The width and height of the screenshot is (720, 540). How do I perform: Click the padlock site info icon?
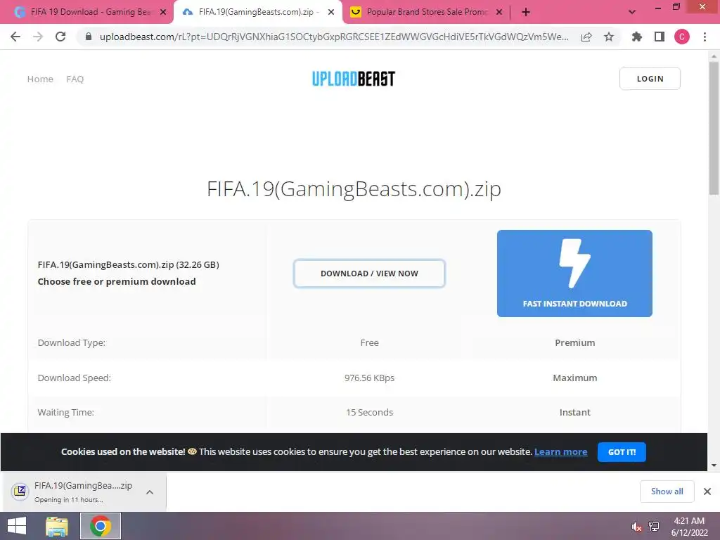tap(89, 37)
